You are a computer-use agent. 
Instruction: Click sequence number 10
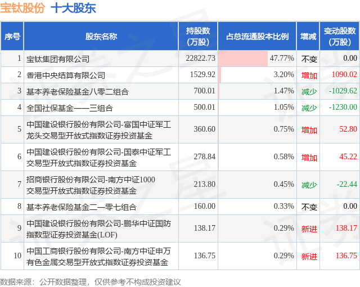pos(17,255)
